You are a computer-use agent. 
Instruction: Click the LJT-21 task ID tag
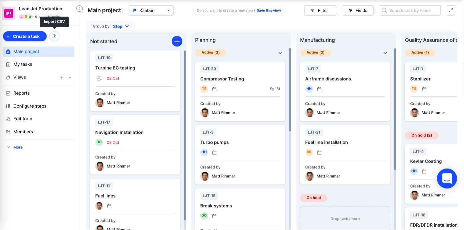click(x=314, y=132)
